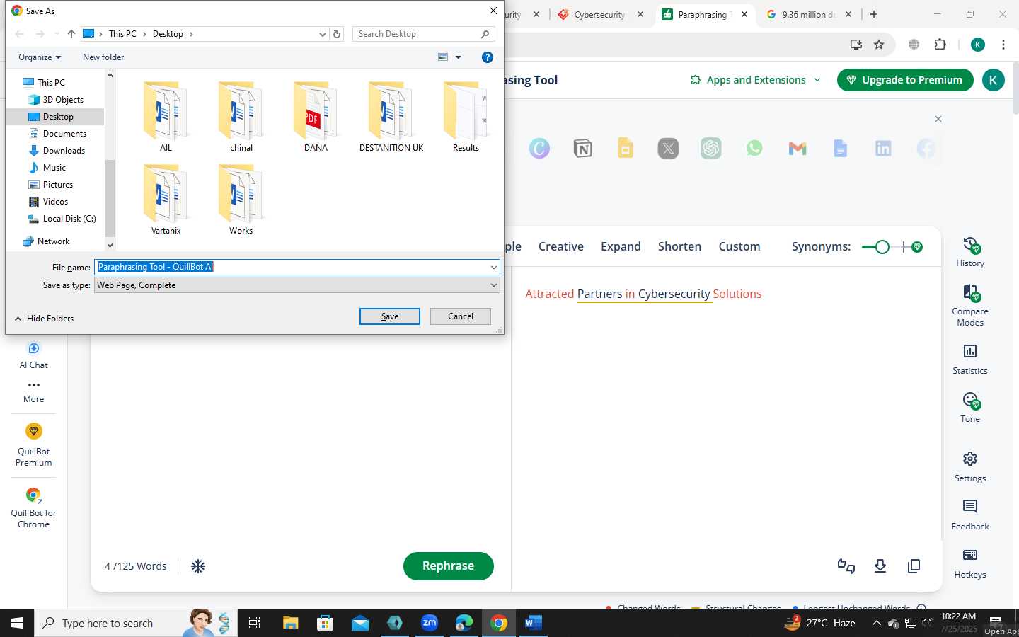
Task: Click the compare/rephrase-all icon near download
Action: pos(846,566)
